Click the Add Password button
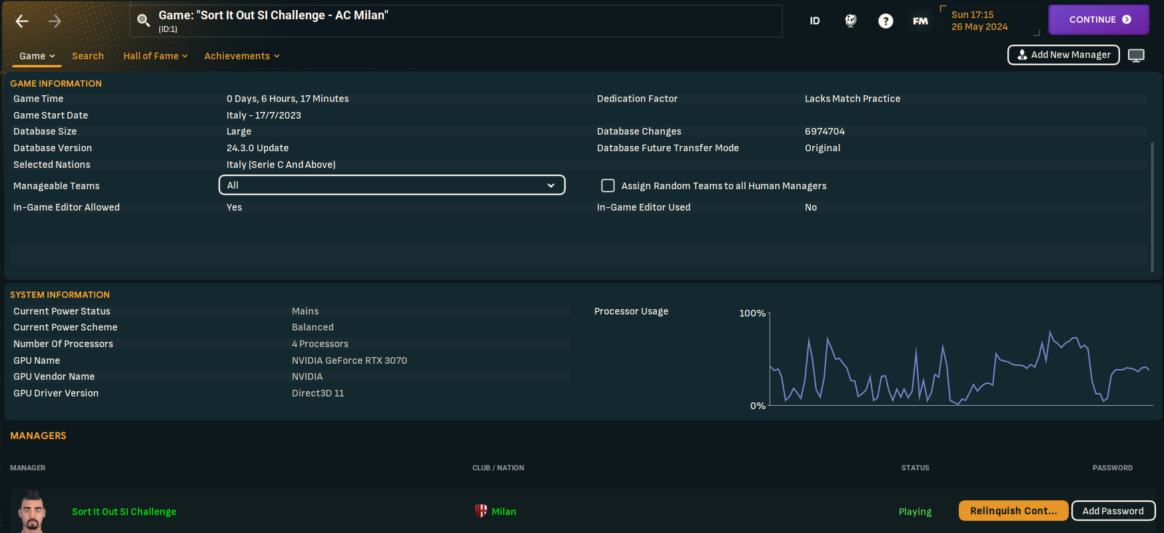The height and width of the screenshot is (533, 1164). click(1113, 510)
